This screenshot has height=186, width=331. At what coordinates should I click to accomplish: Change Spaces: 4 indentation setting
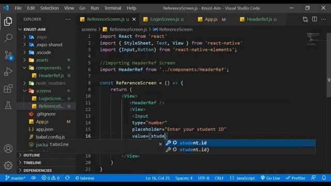pos(184,178)
